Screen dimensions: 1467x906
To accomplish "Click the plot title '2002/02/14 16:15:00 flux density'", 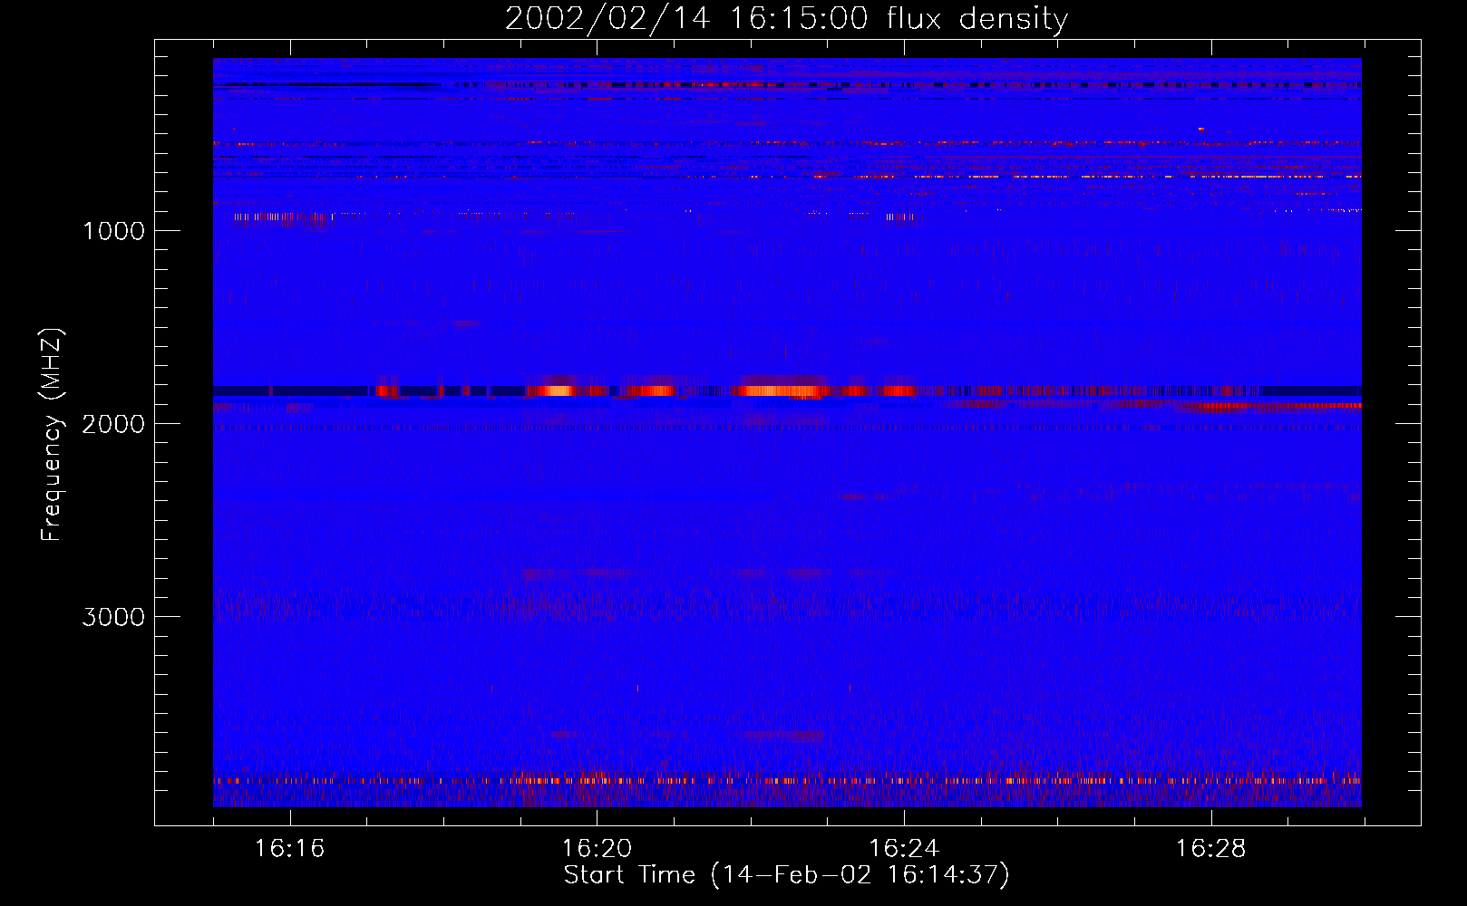I will click(786, 19).
